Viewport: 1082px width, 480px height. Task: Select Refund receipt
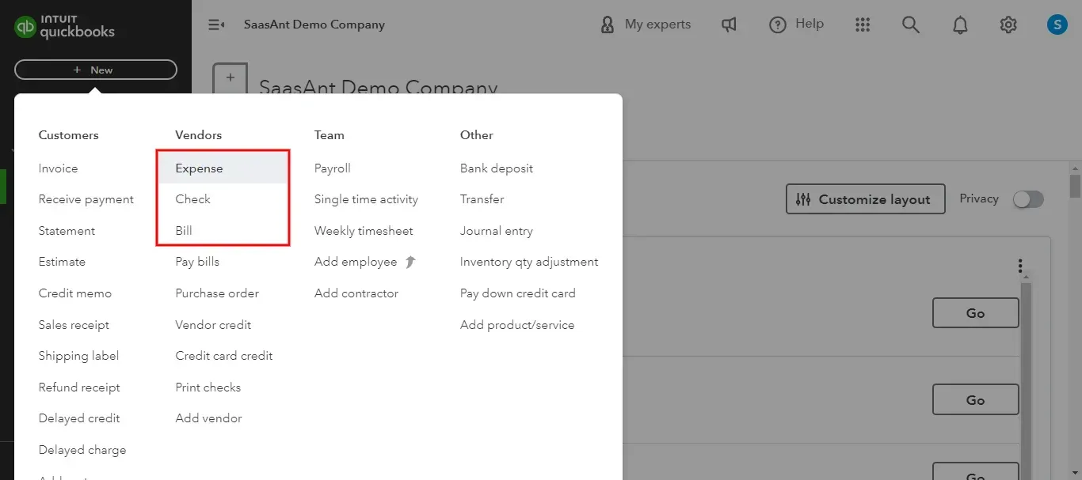click(x=79, y=387)
